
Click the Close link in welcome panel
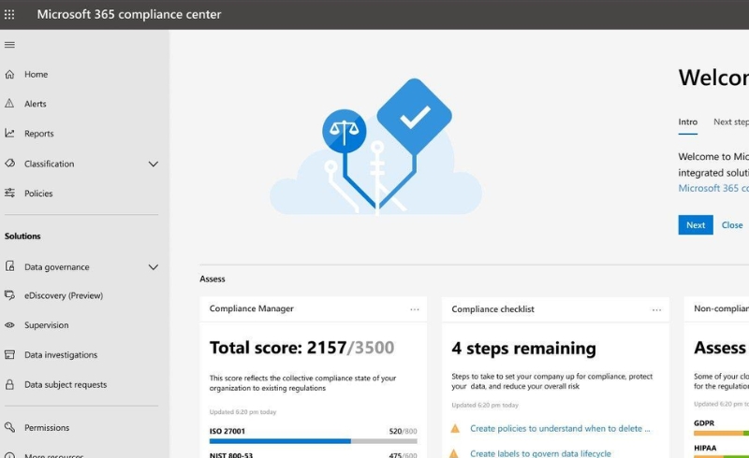[x=732, y=224]
